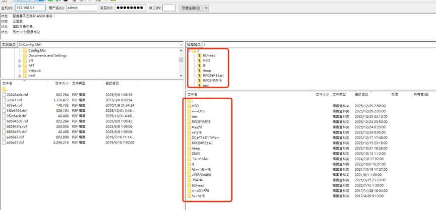Click the file icon of 3f2c64c8.rbf

[x=4, y=116]
